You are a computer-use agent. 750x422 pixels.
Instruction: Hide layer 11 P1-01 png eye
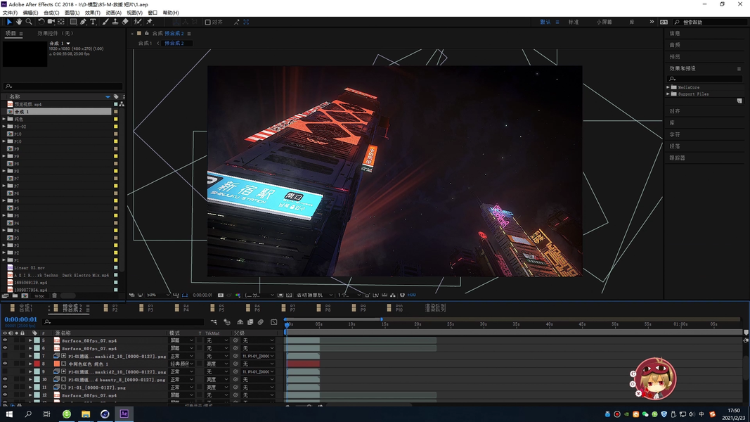pyautogui.click(x=5, y=387)
